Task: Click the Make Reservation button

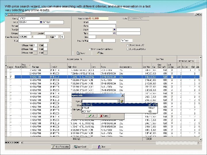Action: tap(60, 147)
